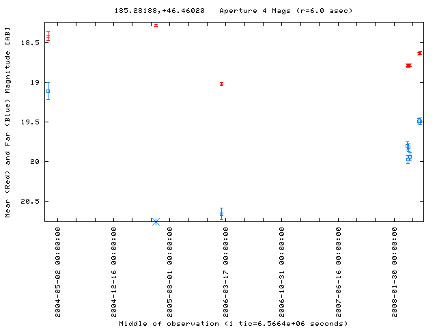Click the 19 y-axis tick label
This screenshot has width=437, height=328.
pyautogui.click(x=35, y=82)
